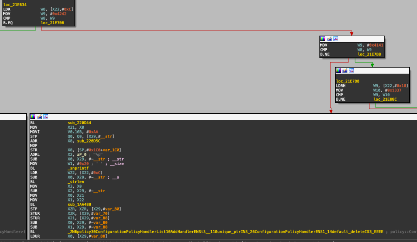Viewport: 417px width, 242px height.
Task: Click the pencil edit icon on the large basic block
Action: tap(39, 116)
